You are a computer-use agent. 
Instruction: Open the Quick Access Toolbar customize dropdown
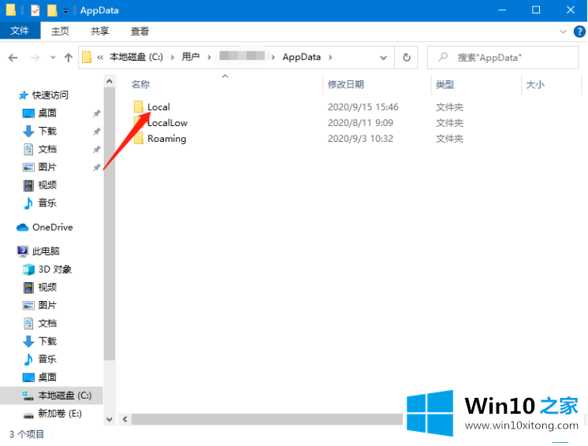click(66, 11)
